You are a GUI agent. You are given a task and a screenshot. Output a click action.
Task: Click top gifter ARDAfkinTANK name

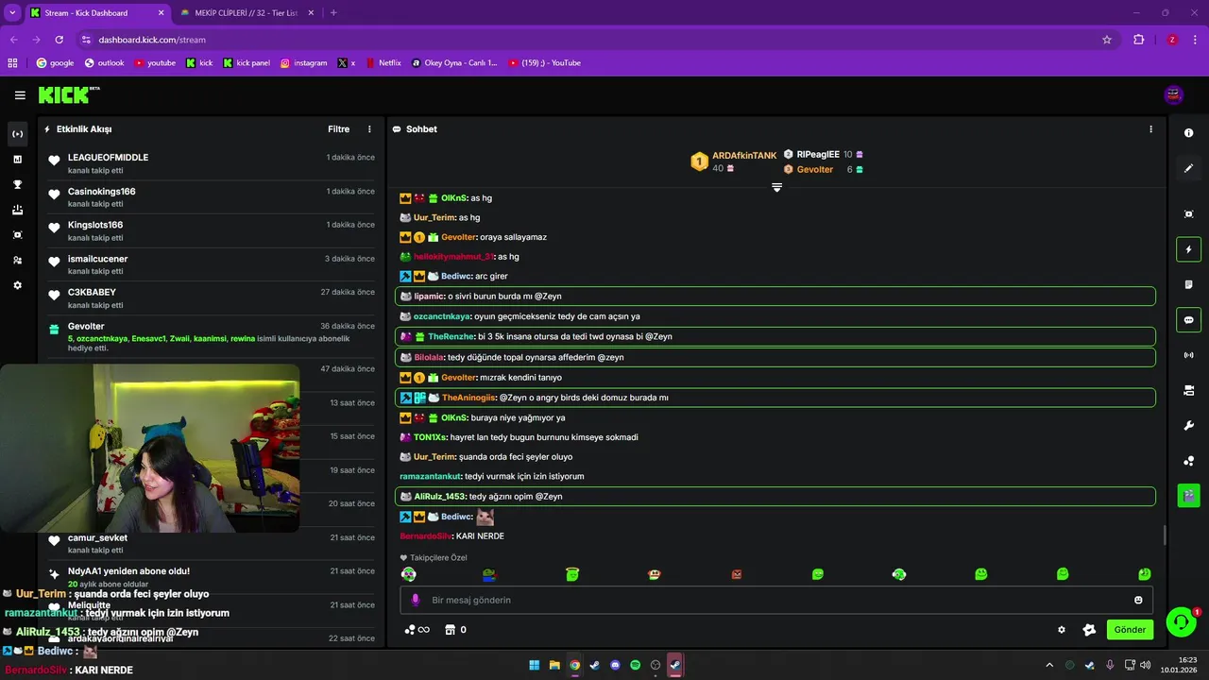click(744, 156)
